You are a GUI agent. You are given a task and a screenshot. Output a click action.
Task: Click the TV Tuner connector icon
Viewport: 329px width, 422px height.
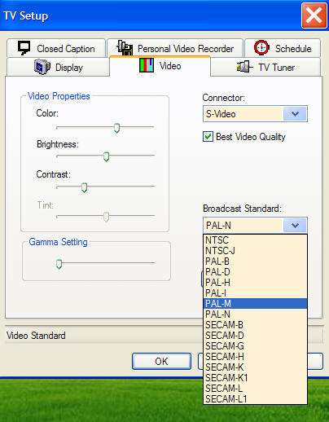click(244, 67)
